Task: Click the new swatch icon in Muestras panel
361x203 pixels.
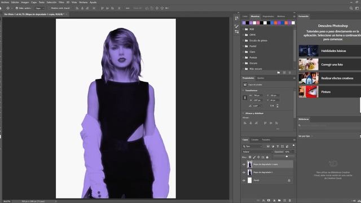Action: 284,73
